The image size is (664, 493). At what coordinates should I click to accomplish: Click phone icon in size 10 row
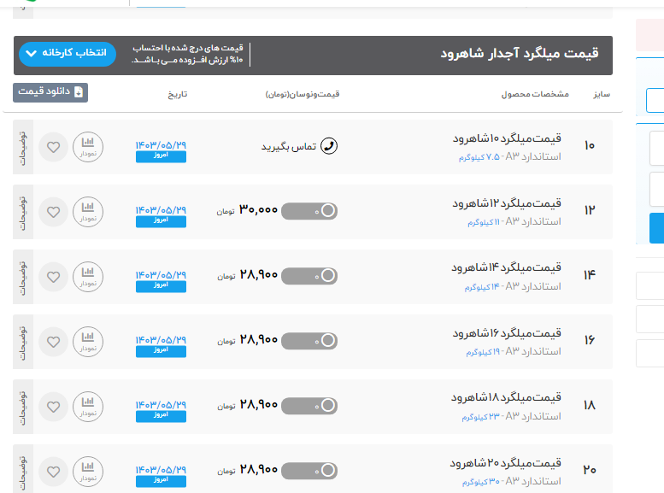(327, 146)
